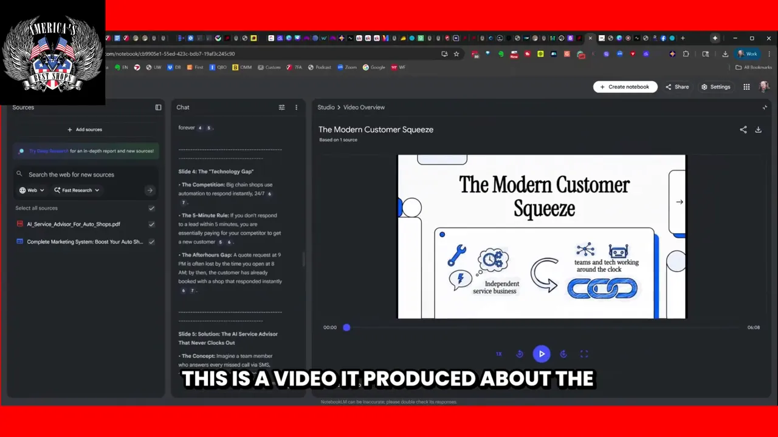The height and width of the screenshot is (437, 778).
Task: Enter fullscreen mode for the video
Action: [x=584, y=354]
